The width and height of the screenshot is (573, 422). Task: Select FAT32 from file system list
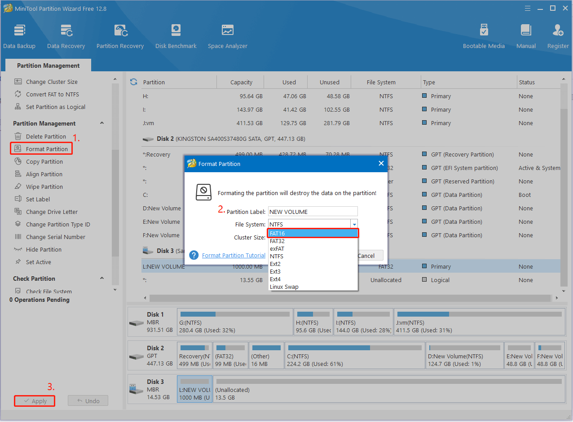(x=313, y=241)
